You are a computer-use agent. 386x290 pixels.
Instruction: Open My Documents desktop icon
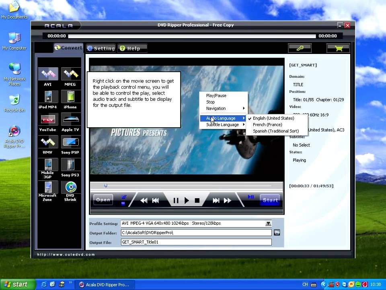(x=14, y=10)
